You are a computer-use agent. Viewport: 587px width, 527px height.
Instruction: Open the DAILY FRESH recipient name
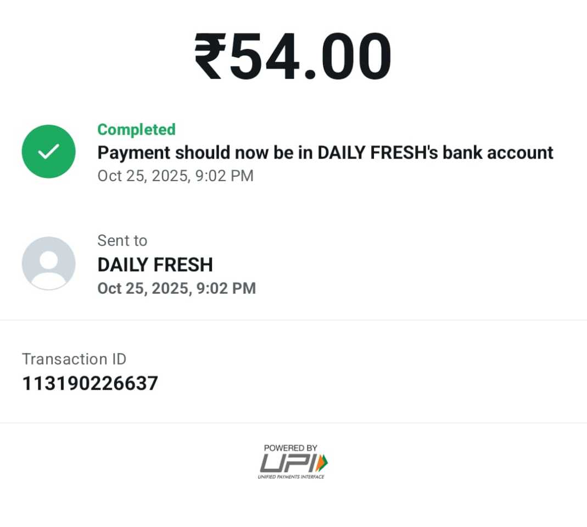(155, 265)
